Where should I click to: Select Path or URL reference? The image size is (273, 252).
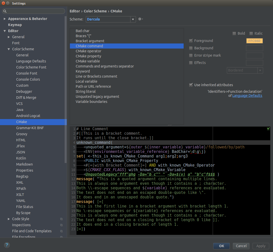[x=127, y=86]
